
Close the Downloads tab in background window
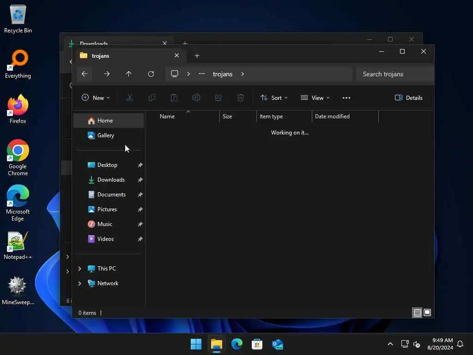point(165,43)
